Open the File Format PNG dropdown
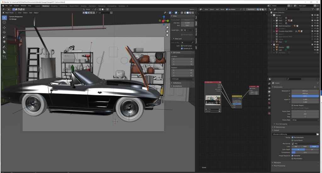 (x=305, y=143)
